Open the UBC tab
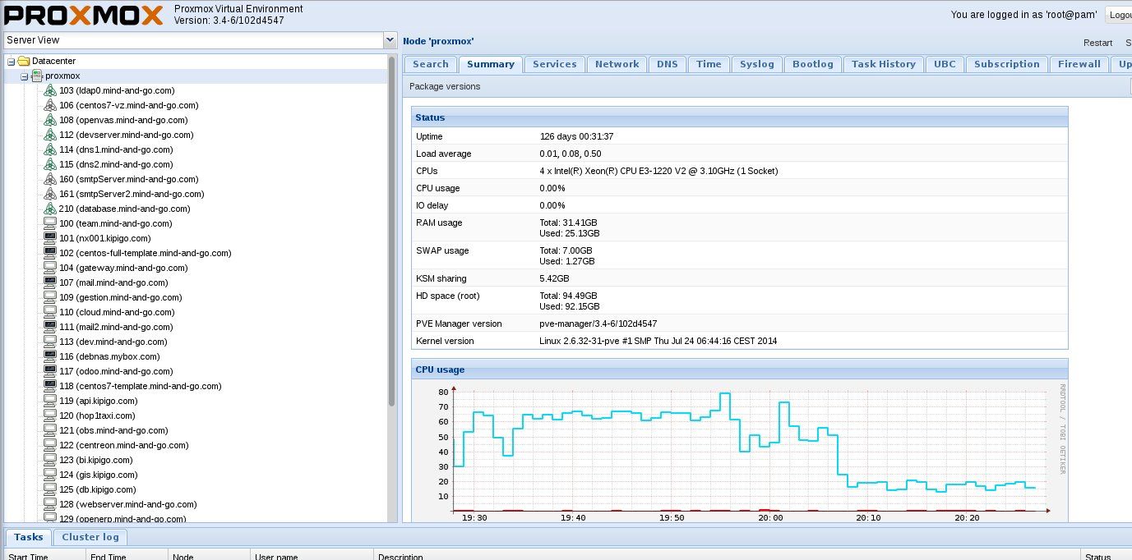1132x560 pixels. click(x=945, y=64)
